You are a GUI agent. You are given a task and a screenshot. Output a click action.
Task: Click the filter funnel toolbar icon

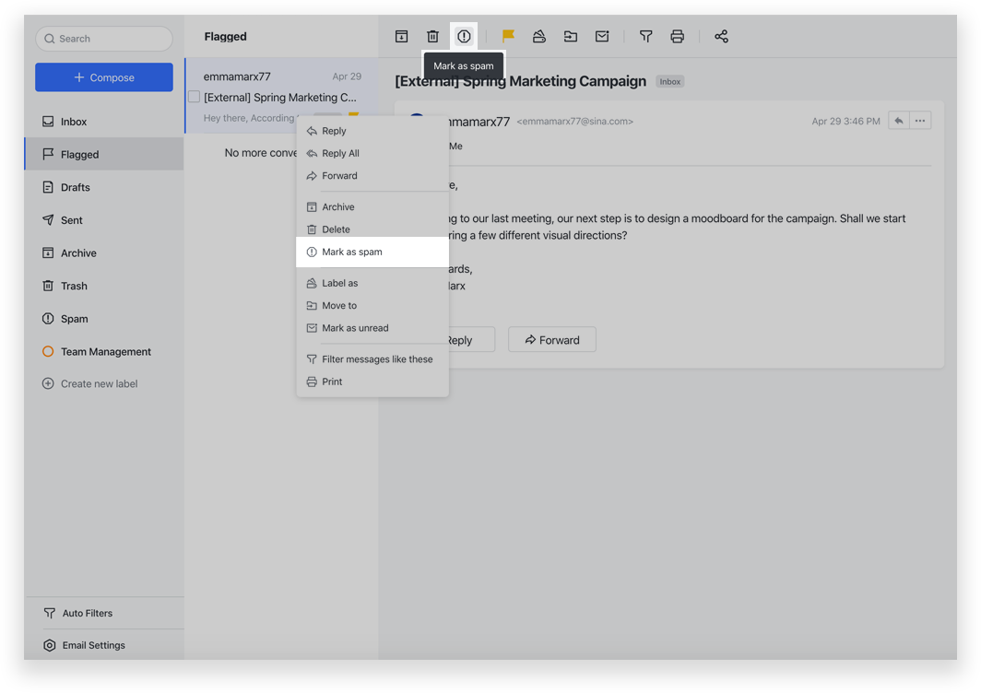coord(646,37)
